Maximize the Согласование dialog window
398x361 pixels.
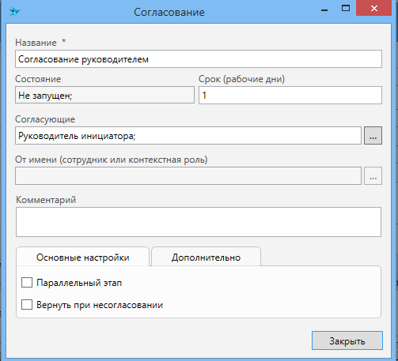click(346, 9)
